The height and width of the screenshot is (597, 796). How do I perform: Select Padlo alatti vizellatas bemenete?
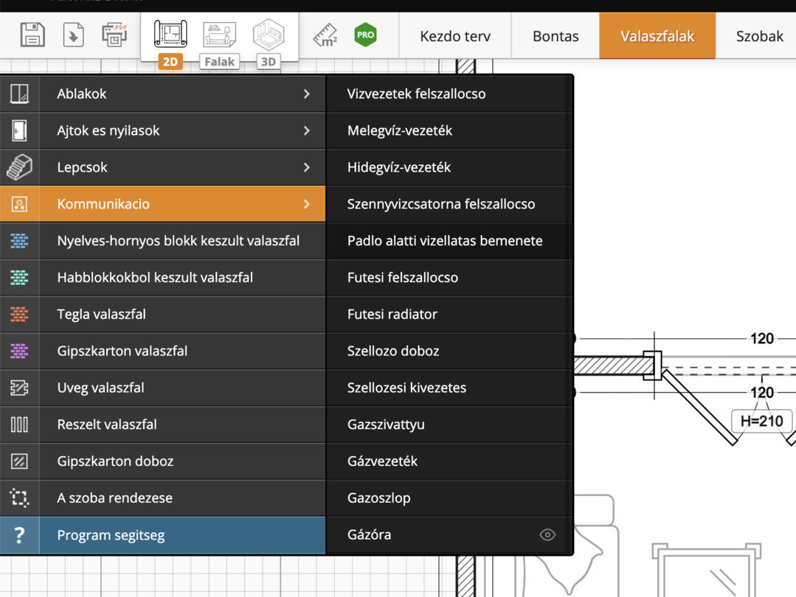(450, 241)
